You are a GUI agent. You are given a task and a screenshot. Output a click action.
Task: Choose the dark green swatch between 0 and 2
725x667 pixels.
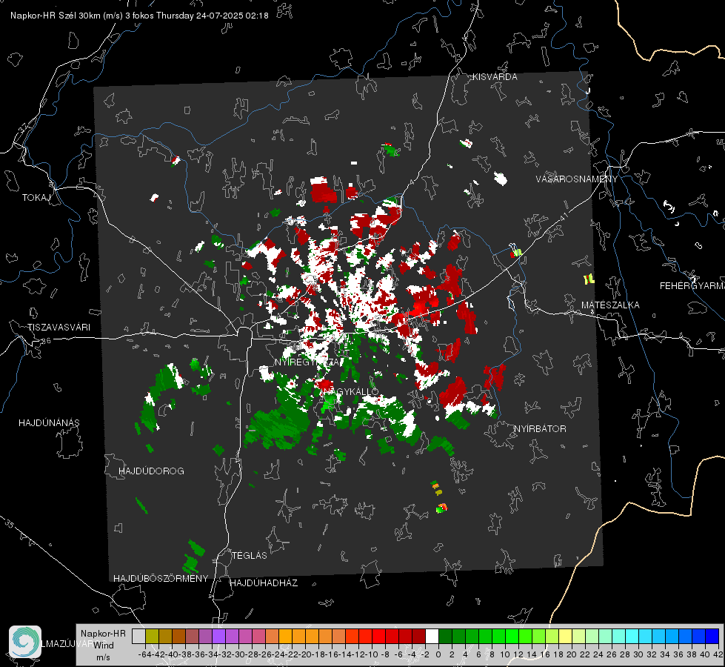point(445,636)
